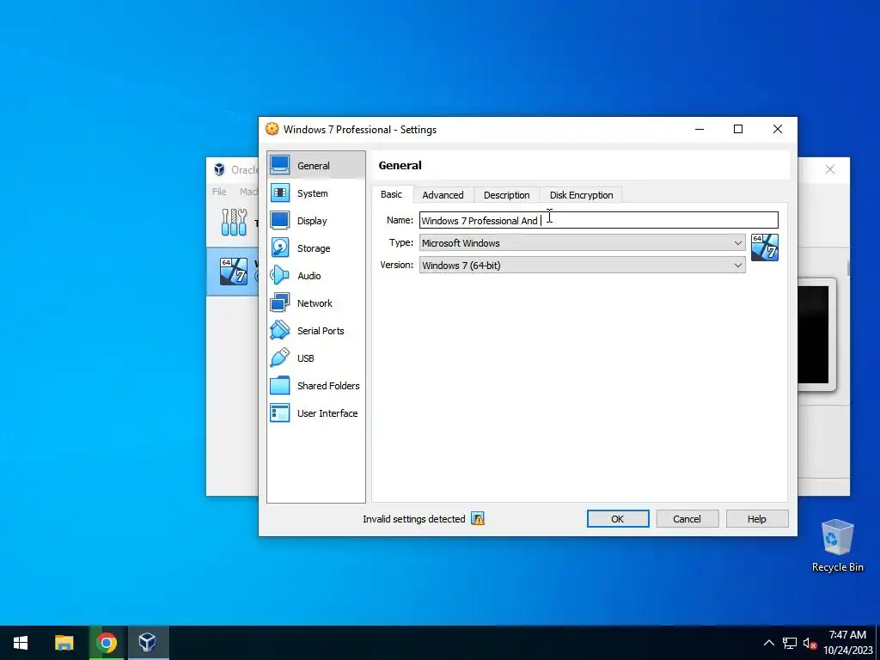Screen dimensions: 880x660
Task: Click the network status tray icon
Action: pos(790,643)
